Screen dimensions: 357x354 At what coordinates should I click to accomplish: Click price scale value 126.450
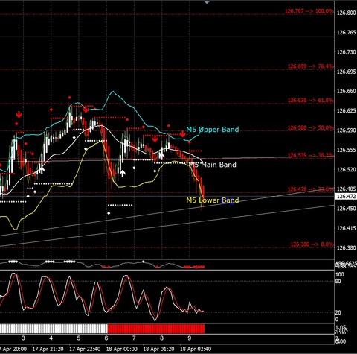point(347,209)
